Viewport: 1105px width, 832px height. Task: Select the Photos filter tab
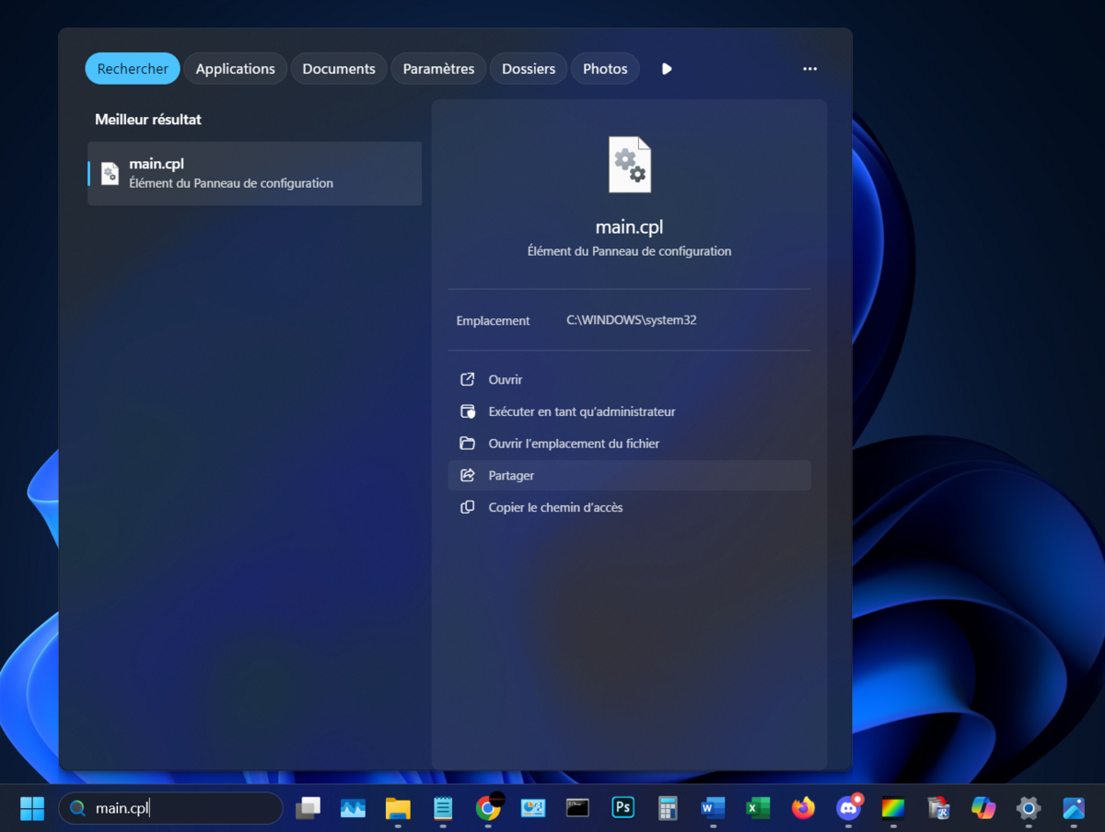(605, 69)
